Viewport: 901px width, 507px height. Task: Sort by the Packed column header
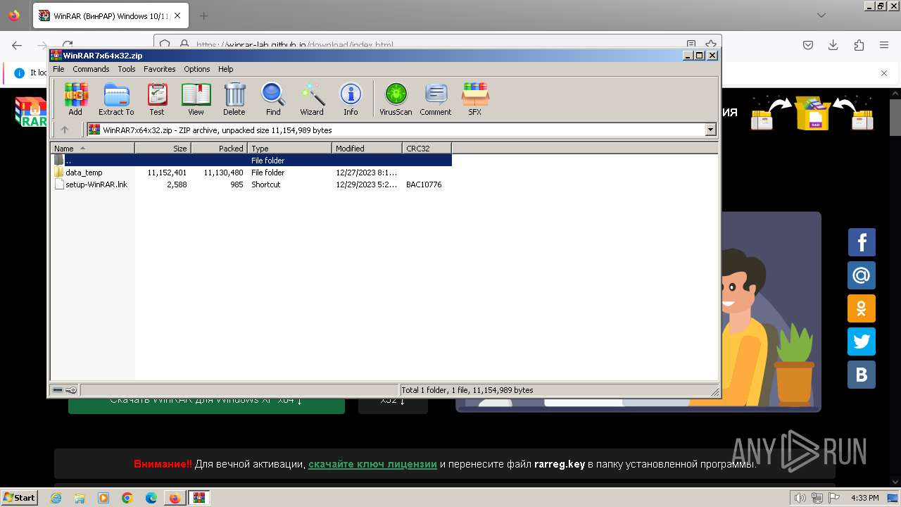click(x=220, y=149)
